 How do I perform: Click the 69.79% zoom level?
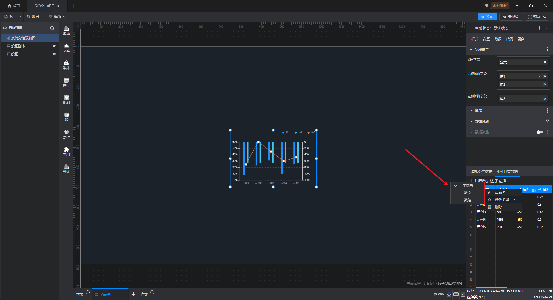click(x=439, y=294)
